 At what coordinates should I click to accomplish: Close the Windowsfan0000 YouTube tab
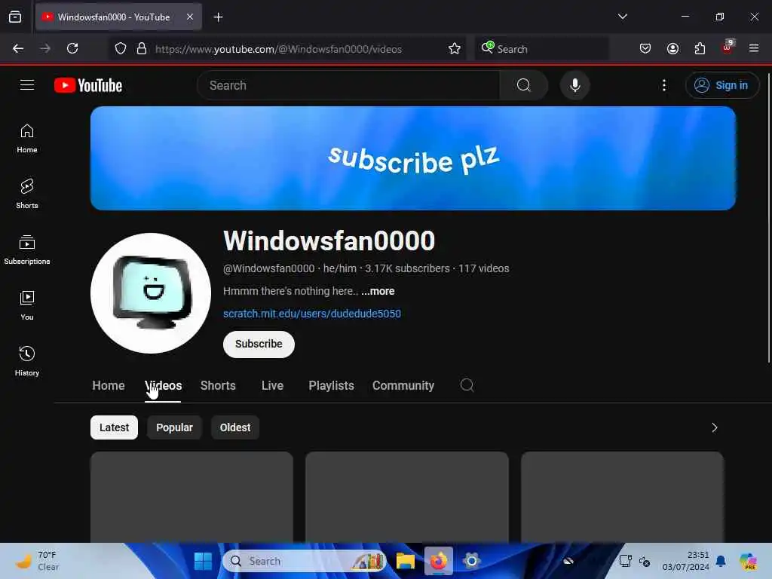190,17
